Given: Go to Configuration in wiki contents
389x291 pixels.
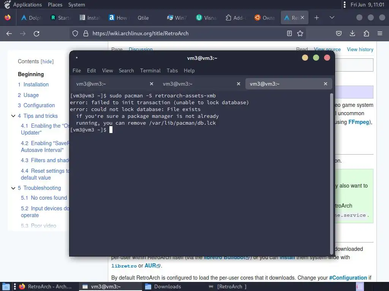Looking at the screenshot, I should click(x=36, y=105).
